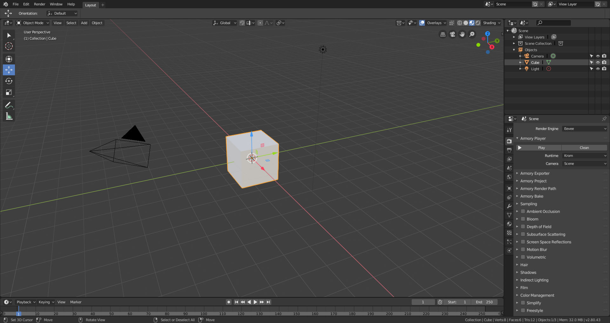Enable the Bloom checkbox
The image size is (610, 323).
(523, 219)
